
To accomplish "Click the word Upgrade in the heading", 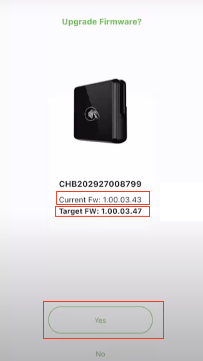I will [79, 22].
